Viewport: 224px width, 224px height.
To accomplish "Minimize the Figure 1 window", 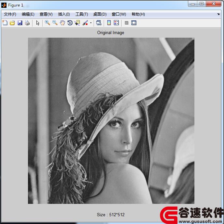I will (193, 4).
